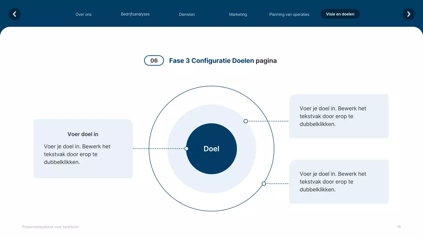Switch to the Bedrijfsanalyses tab
Screen dimensions: 423x238
(135, 14)
